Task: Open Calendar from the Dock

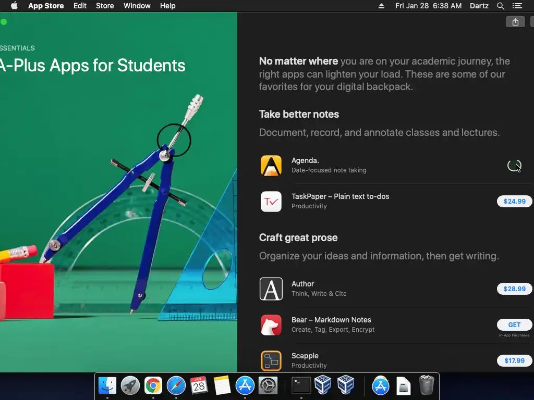Action: [x=199, y=385]
